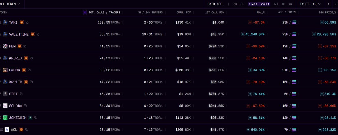Open the SBET question-mark token avatar
338x135 pixels.
5,94
